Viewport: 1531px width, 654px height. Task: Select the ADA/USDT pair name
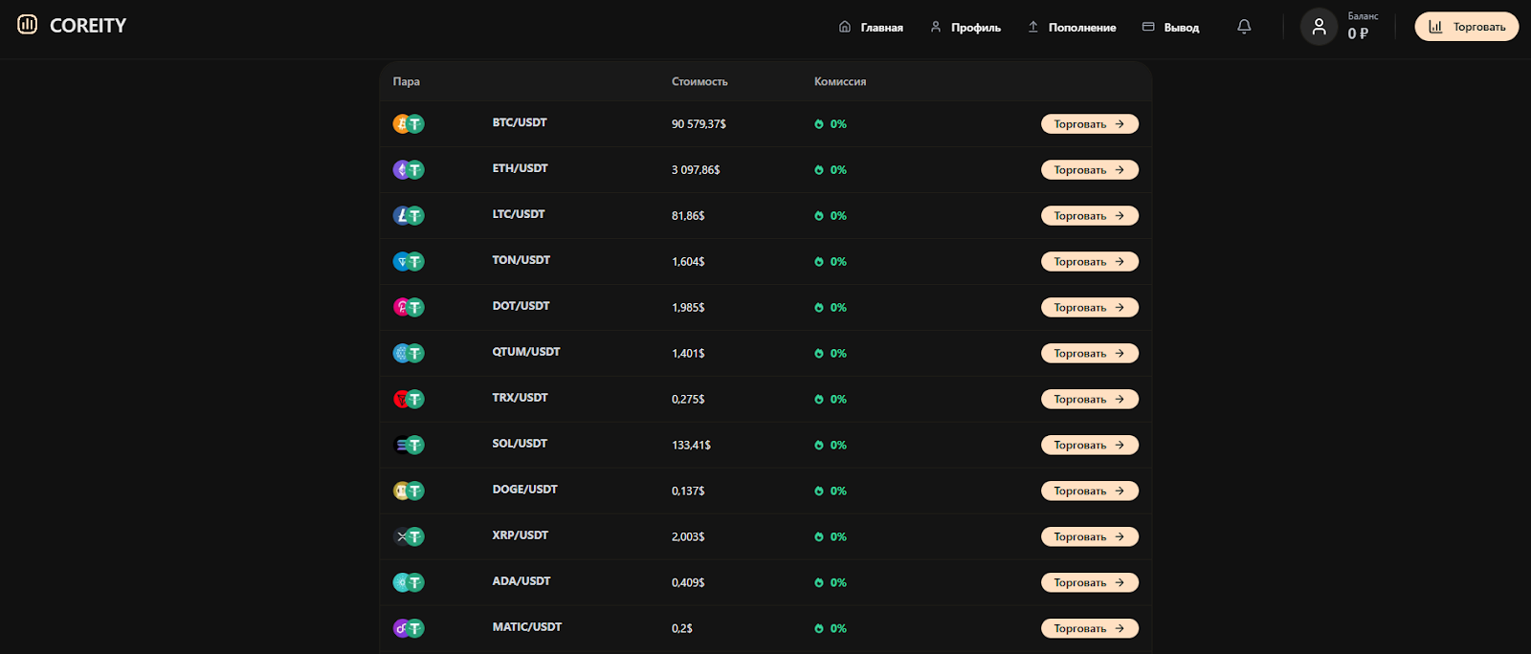click(521, 581)
